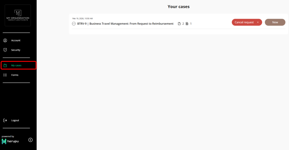Click the Logout text label
289x150 pixels.
15,120
